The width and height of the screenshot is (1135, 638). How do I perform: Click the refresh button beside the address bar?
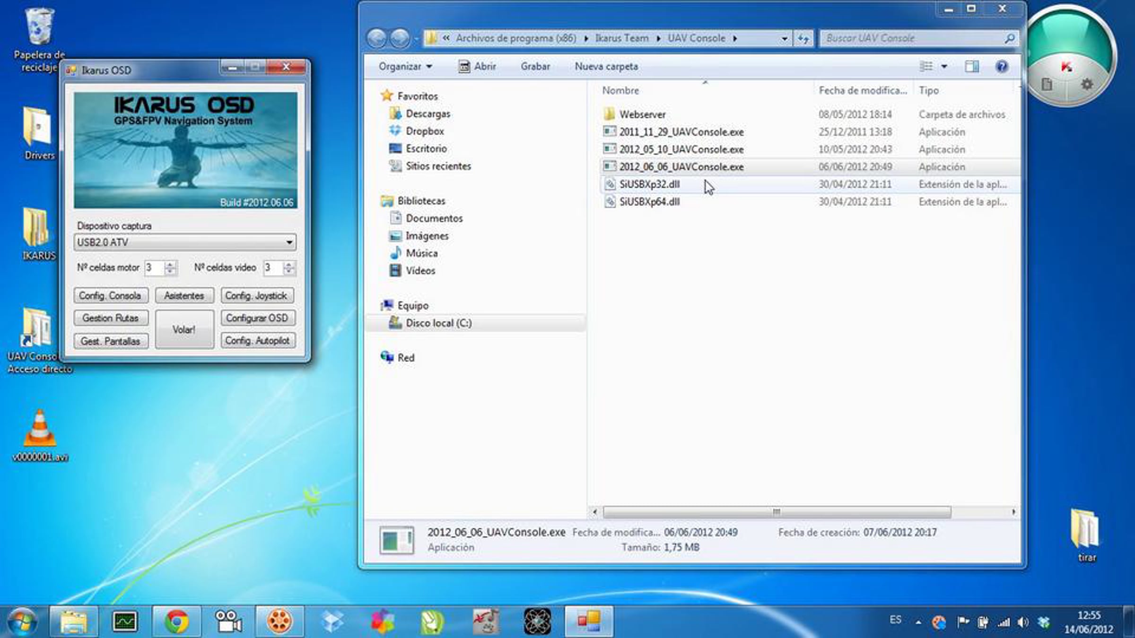point(803,38)
